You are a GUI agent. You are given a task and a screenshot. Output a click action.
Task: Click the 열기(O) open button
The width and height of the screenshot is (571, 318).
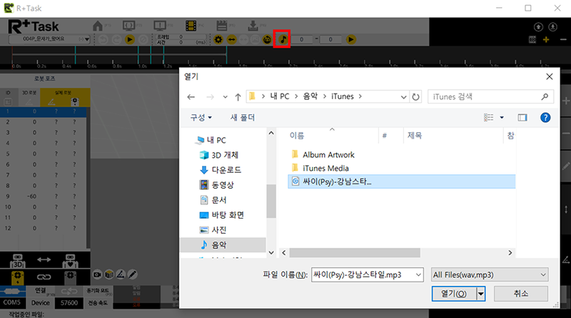coord(454,294)
